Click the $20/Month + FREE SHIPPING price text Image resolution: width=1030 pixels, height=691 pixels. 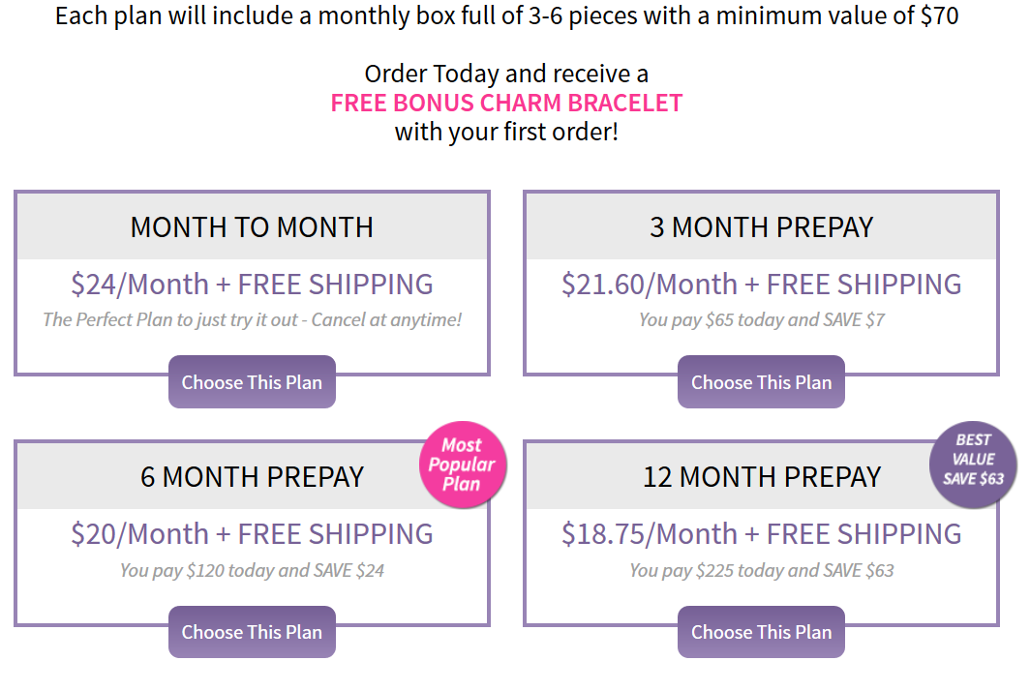(252, 534)
